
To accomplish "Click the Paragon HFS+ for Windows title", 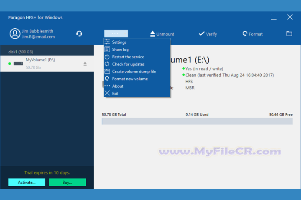I will tap(35, 17).
